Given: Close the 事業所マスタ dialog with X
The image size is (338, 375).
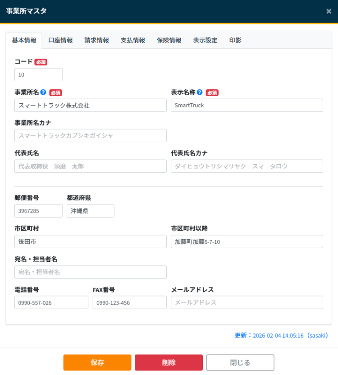Looking at the screenshot, I should pyautogui.click(x=329, y=11).
